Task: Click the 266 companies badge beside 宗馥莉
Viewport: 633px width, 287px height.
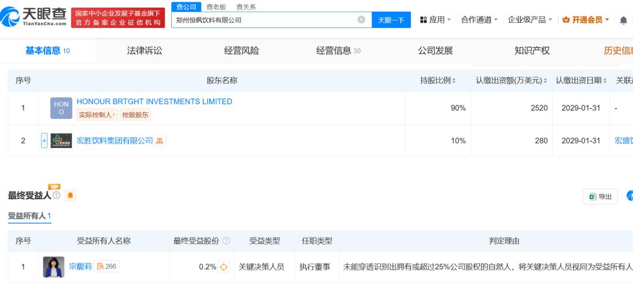Action: (x=106, y=266)
